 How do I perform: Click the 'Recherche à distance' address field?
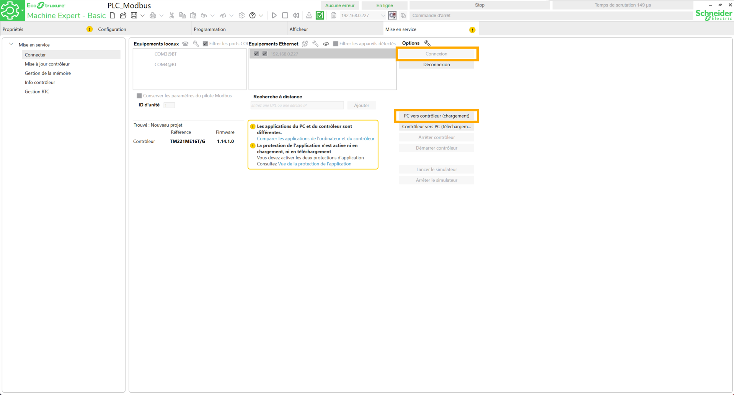pos(297,105)
